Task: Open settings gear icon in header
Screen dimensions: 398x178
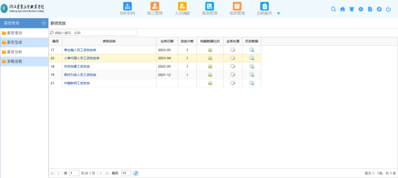Action: (x=361, y=9)
